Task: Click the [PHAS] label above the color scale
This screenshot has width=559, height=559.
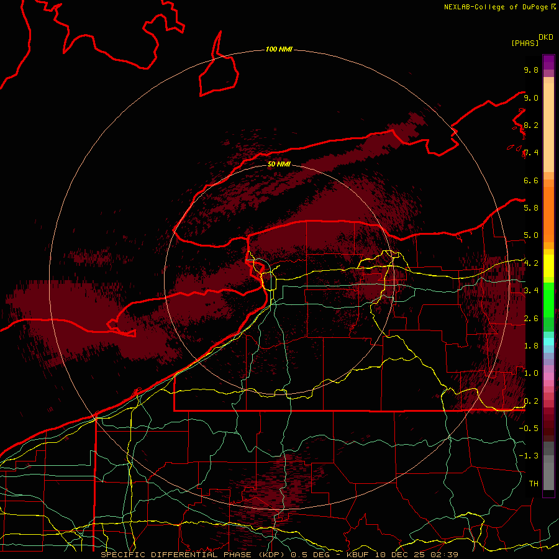Action: tap(525, 43)
